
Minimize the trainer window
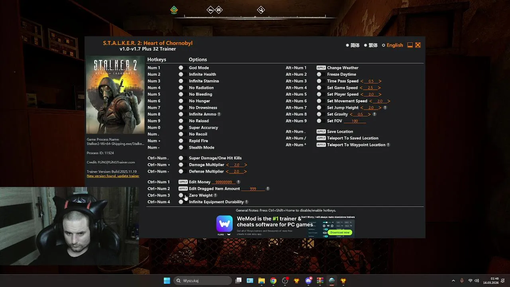[x=410, y=45]
